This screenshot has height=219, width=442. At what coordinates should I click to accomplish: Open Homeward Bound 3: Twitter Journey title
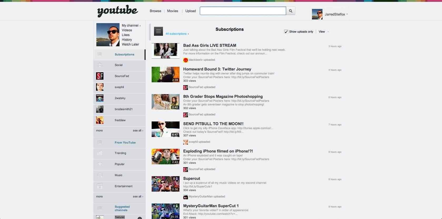(x=217, y=69)
